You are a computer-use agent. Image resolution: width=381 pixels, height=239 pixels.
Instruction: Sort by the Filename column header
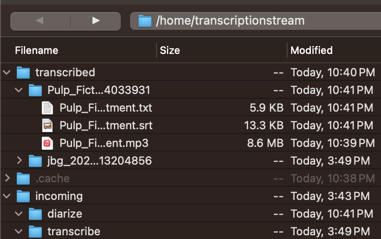coord(37,50)
